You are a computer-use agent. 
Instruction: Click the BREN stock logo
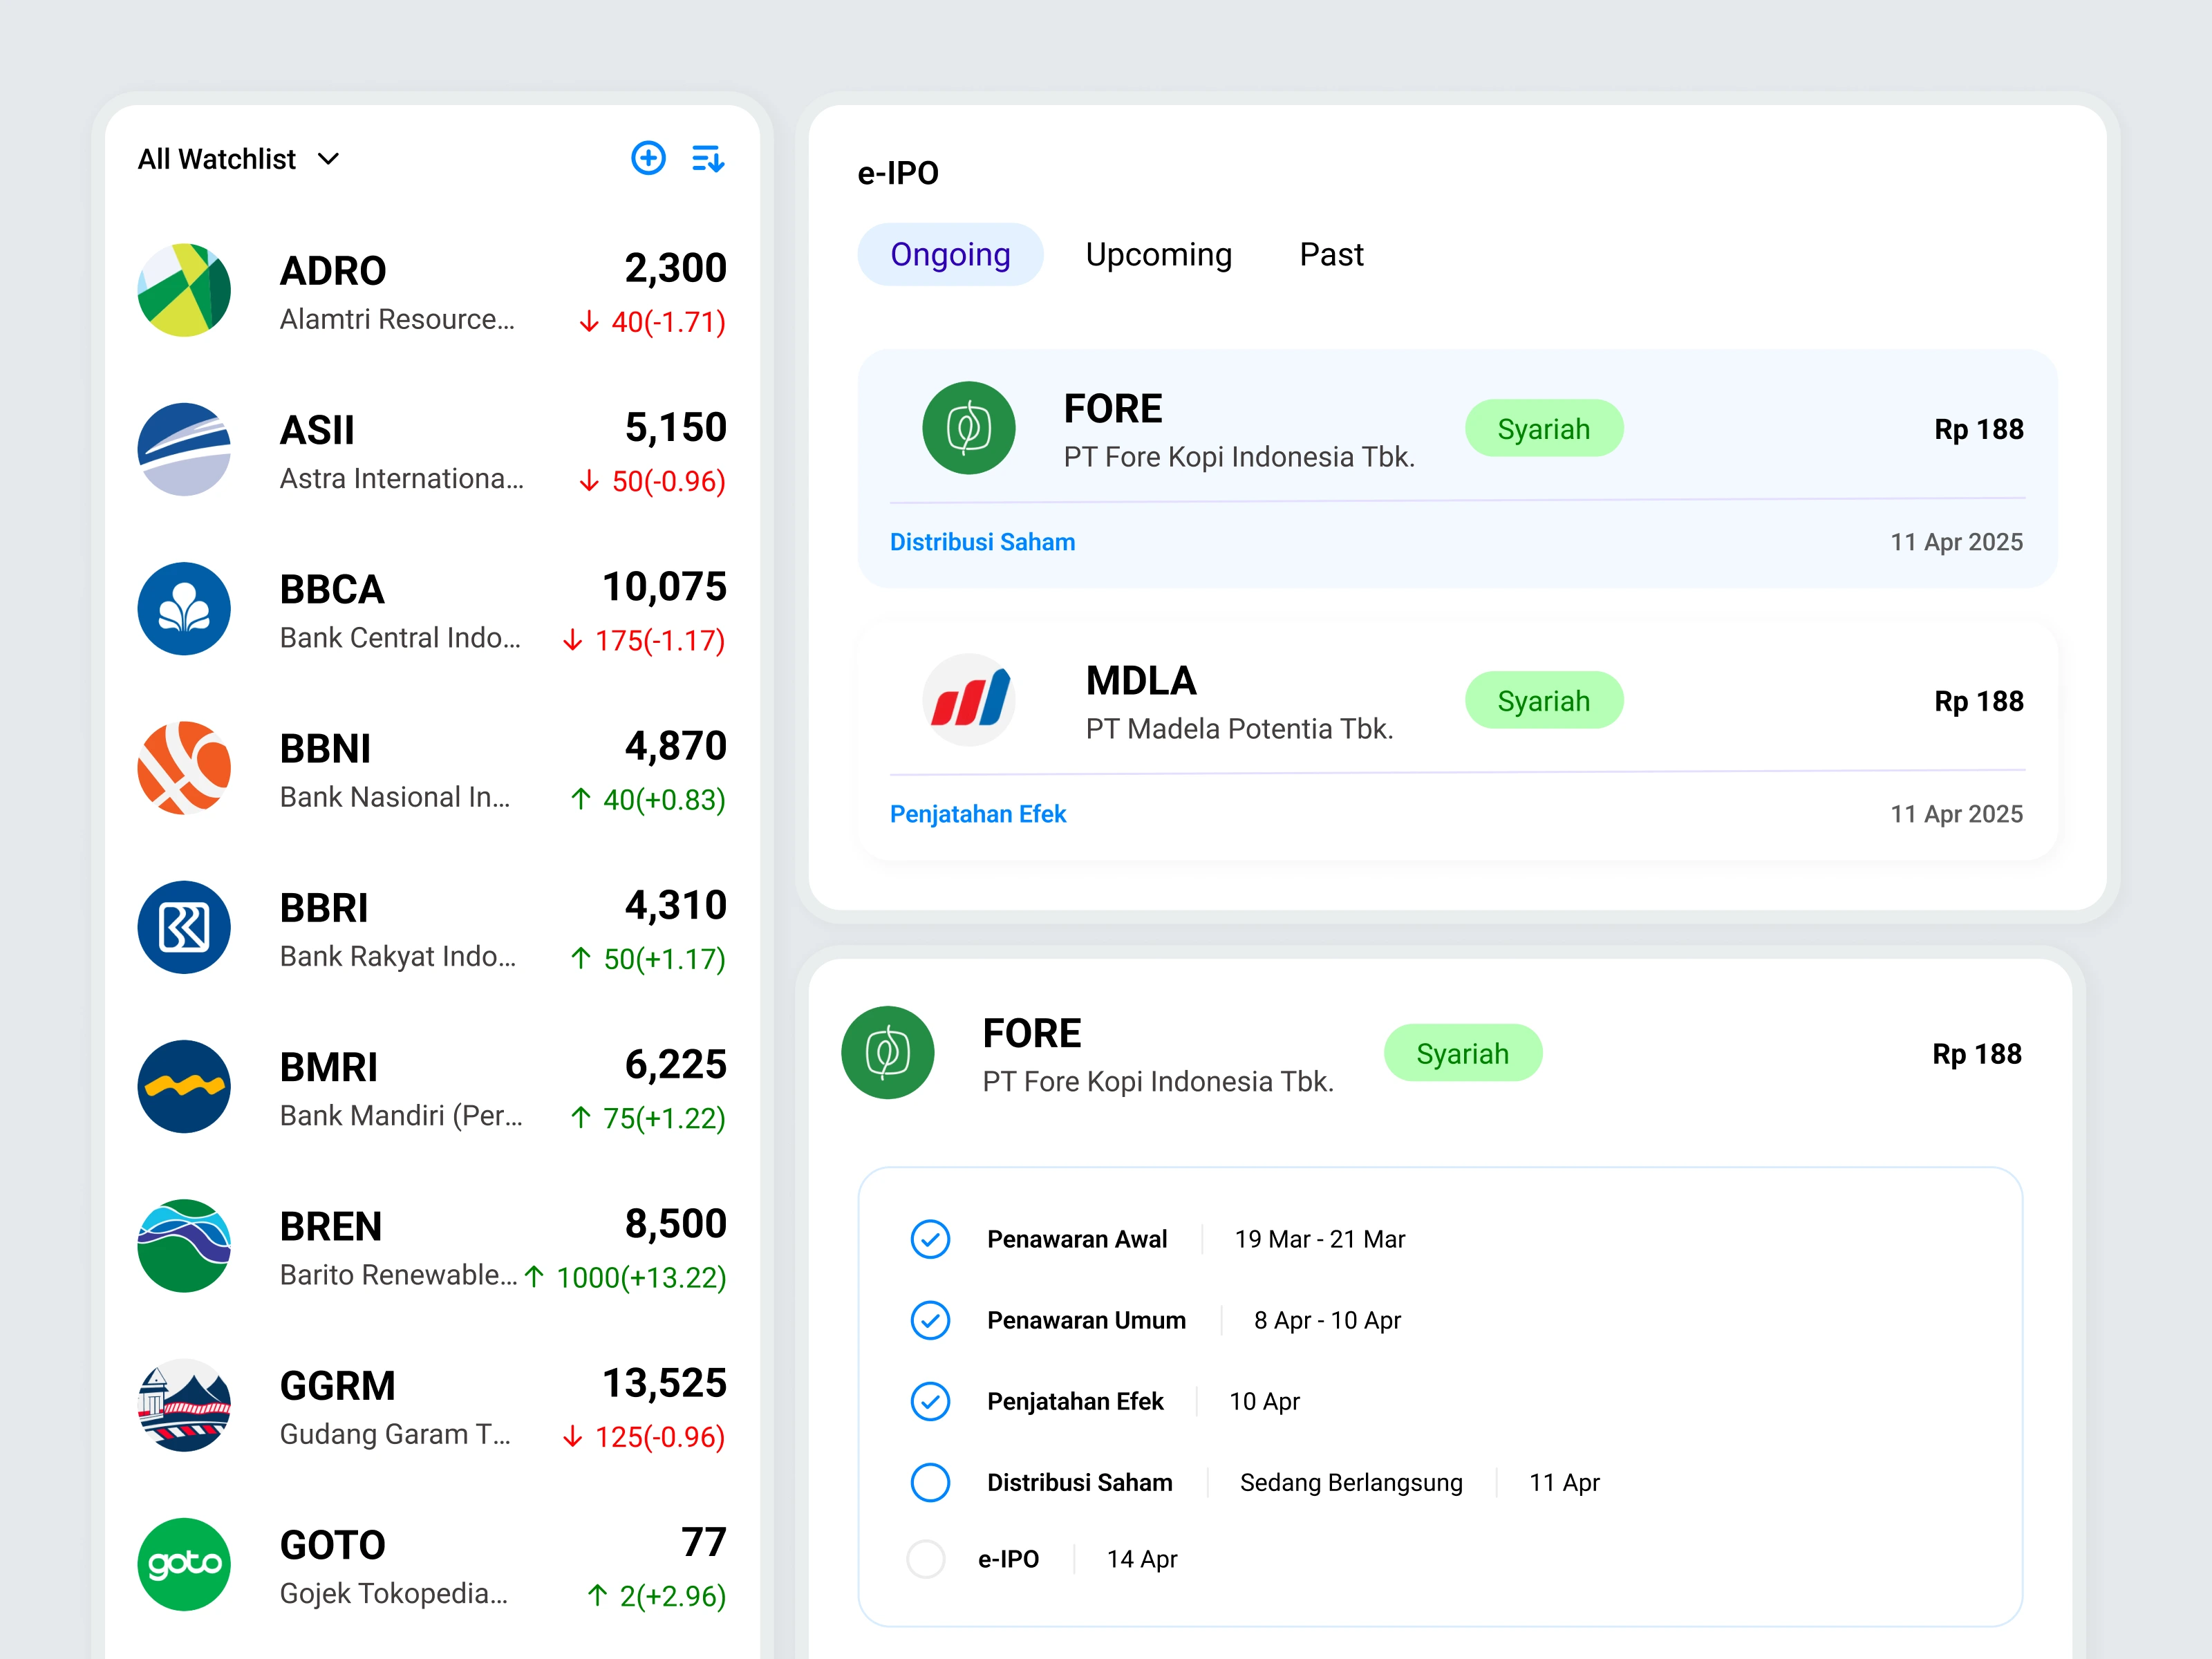[184, 1246]
